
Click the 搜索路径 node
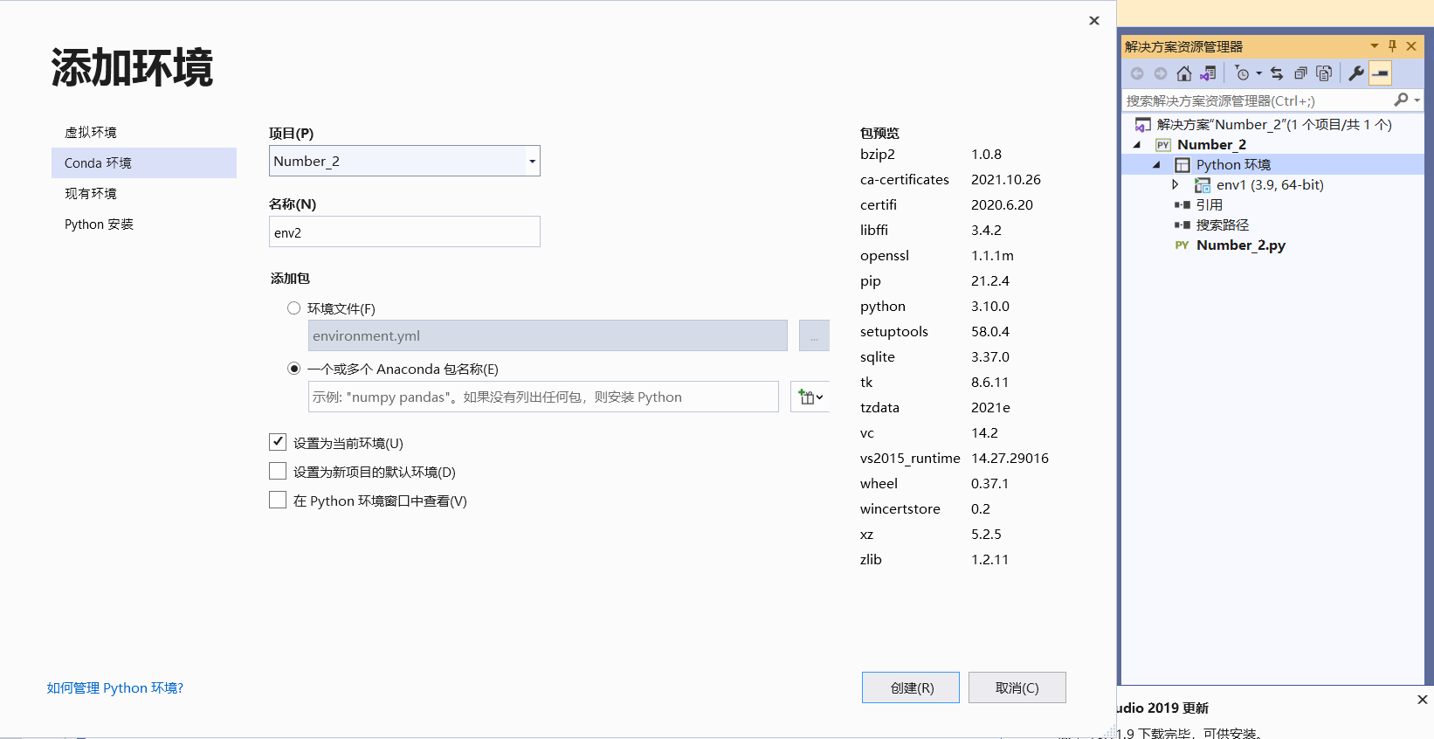coord(1222,224)
